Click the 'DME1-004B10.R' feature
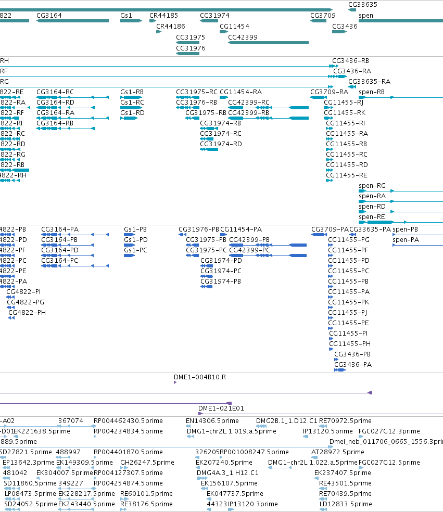The width and height of the screenshot is (443, 512). [x=200, y=377]
